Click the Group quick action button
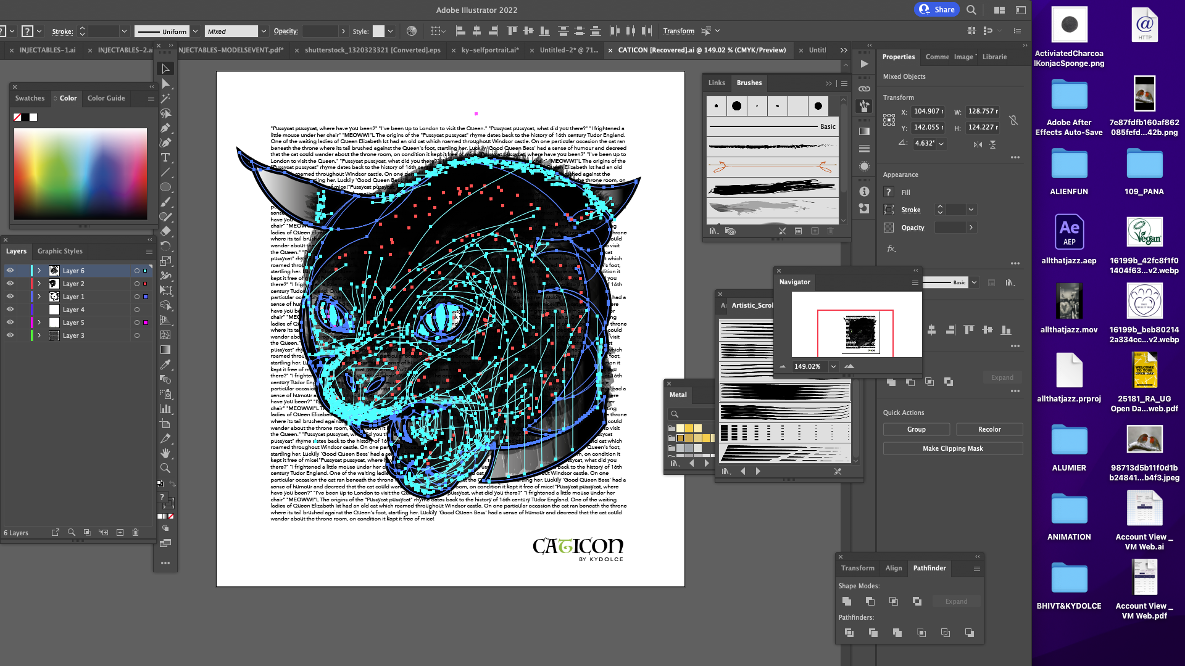 [x=917, y=429]
